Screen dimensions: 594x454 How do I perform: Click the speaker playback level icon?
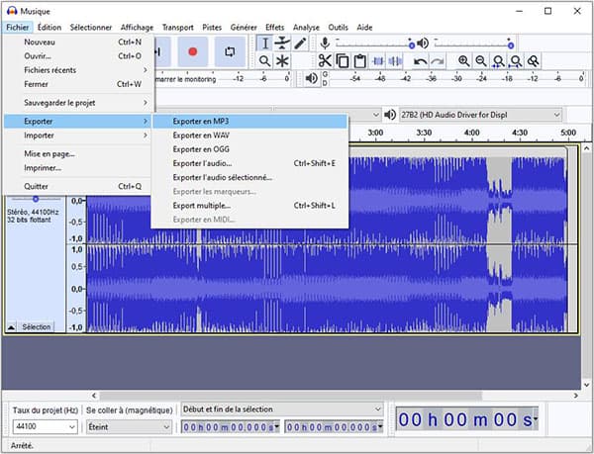pyautogui.click(x=423, y=44)
